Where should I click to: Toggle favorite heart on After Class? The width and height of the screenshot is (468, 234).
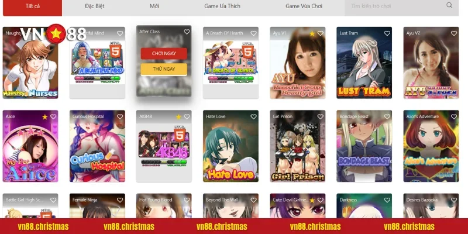tap(187, 33)
